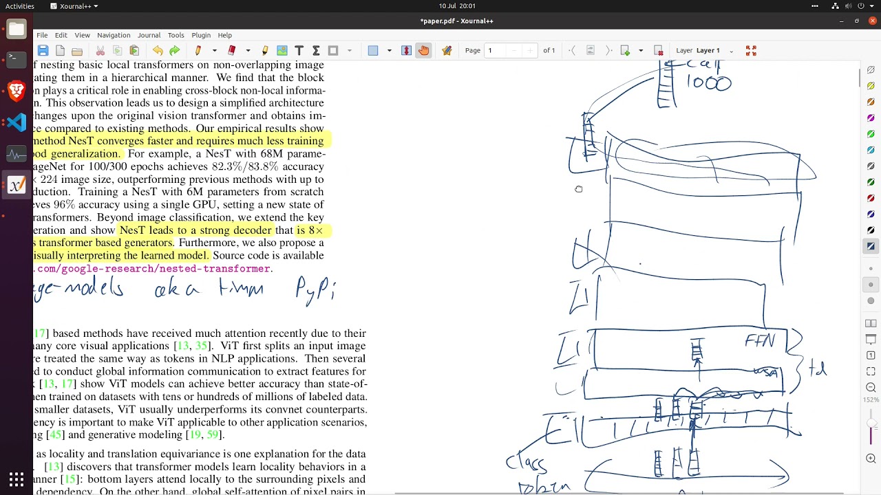This screenshot has width=881, height=495.
Task: Set the fine line thickness
Action: tap(871, 268)
